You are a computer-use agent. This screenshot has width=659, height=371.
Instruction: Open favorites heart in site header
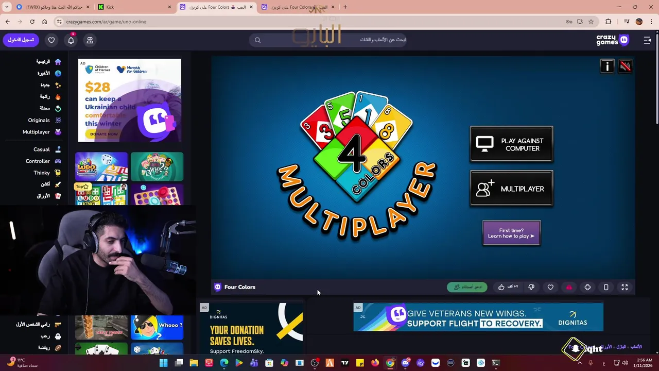click(51, 40)
